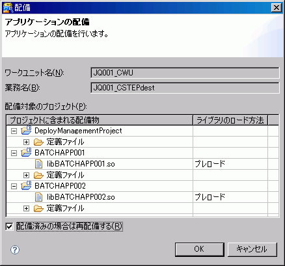Expand 定義ファイル under BATCHAPP002
The image size is (285, 266).
tap(26, 208)
